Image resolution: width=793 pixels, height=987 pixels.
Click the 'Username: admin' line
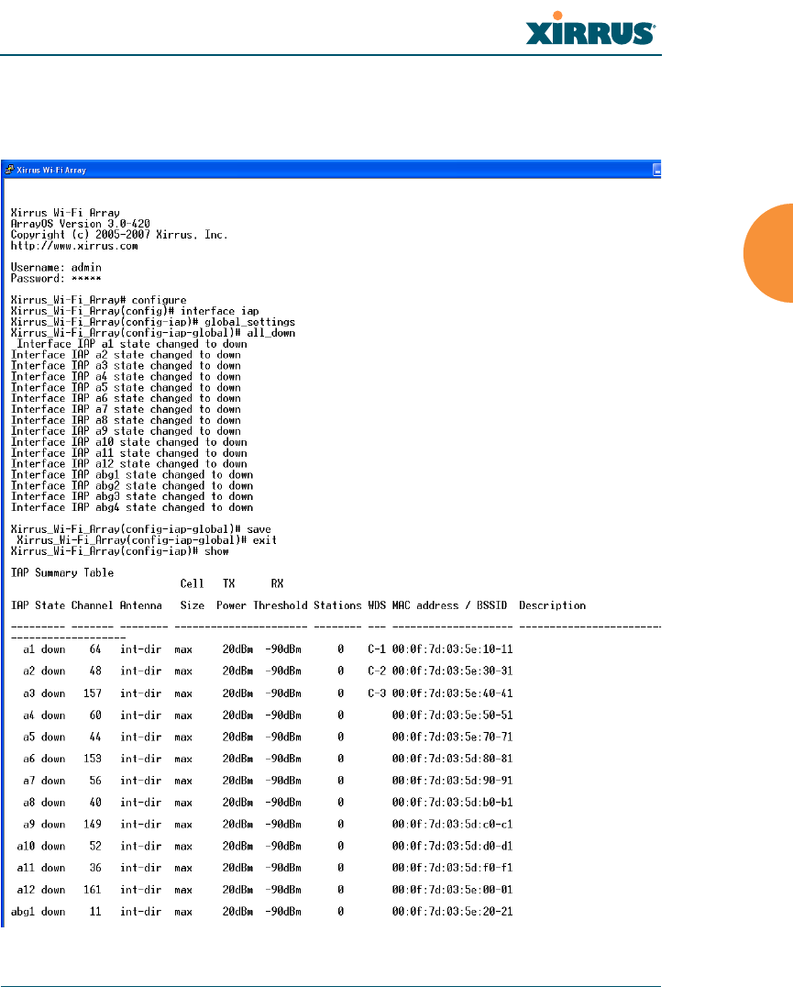pos(56,268)
